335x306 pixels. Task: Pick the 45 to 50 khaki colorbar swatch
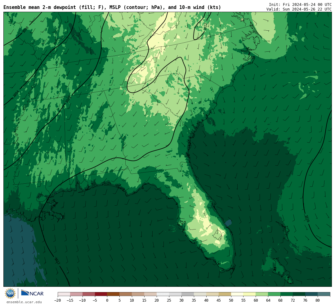(x=225, y=294)
